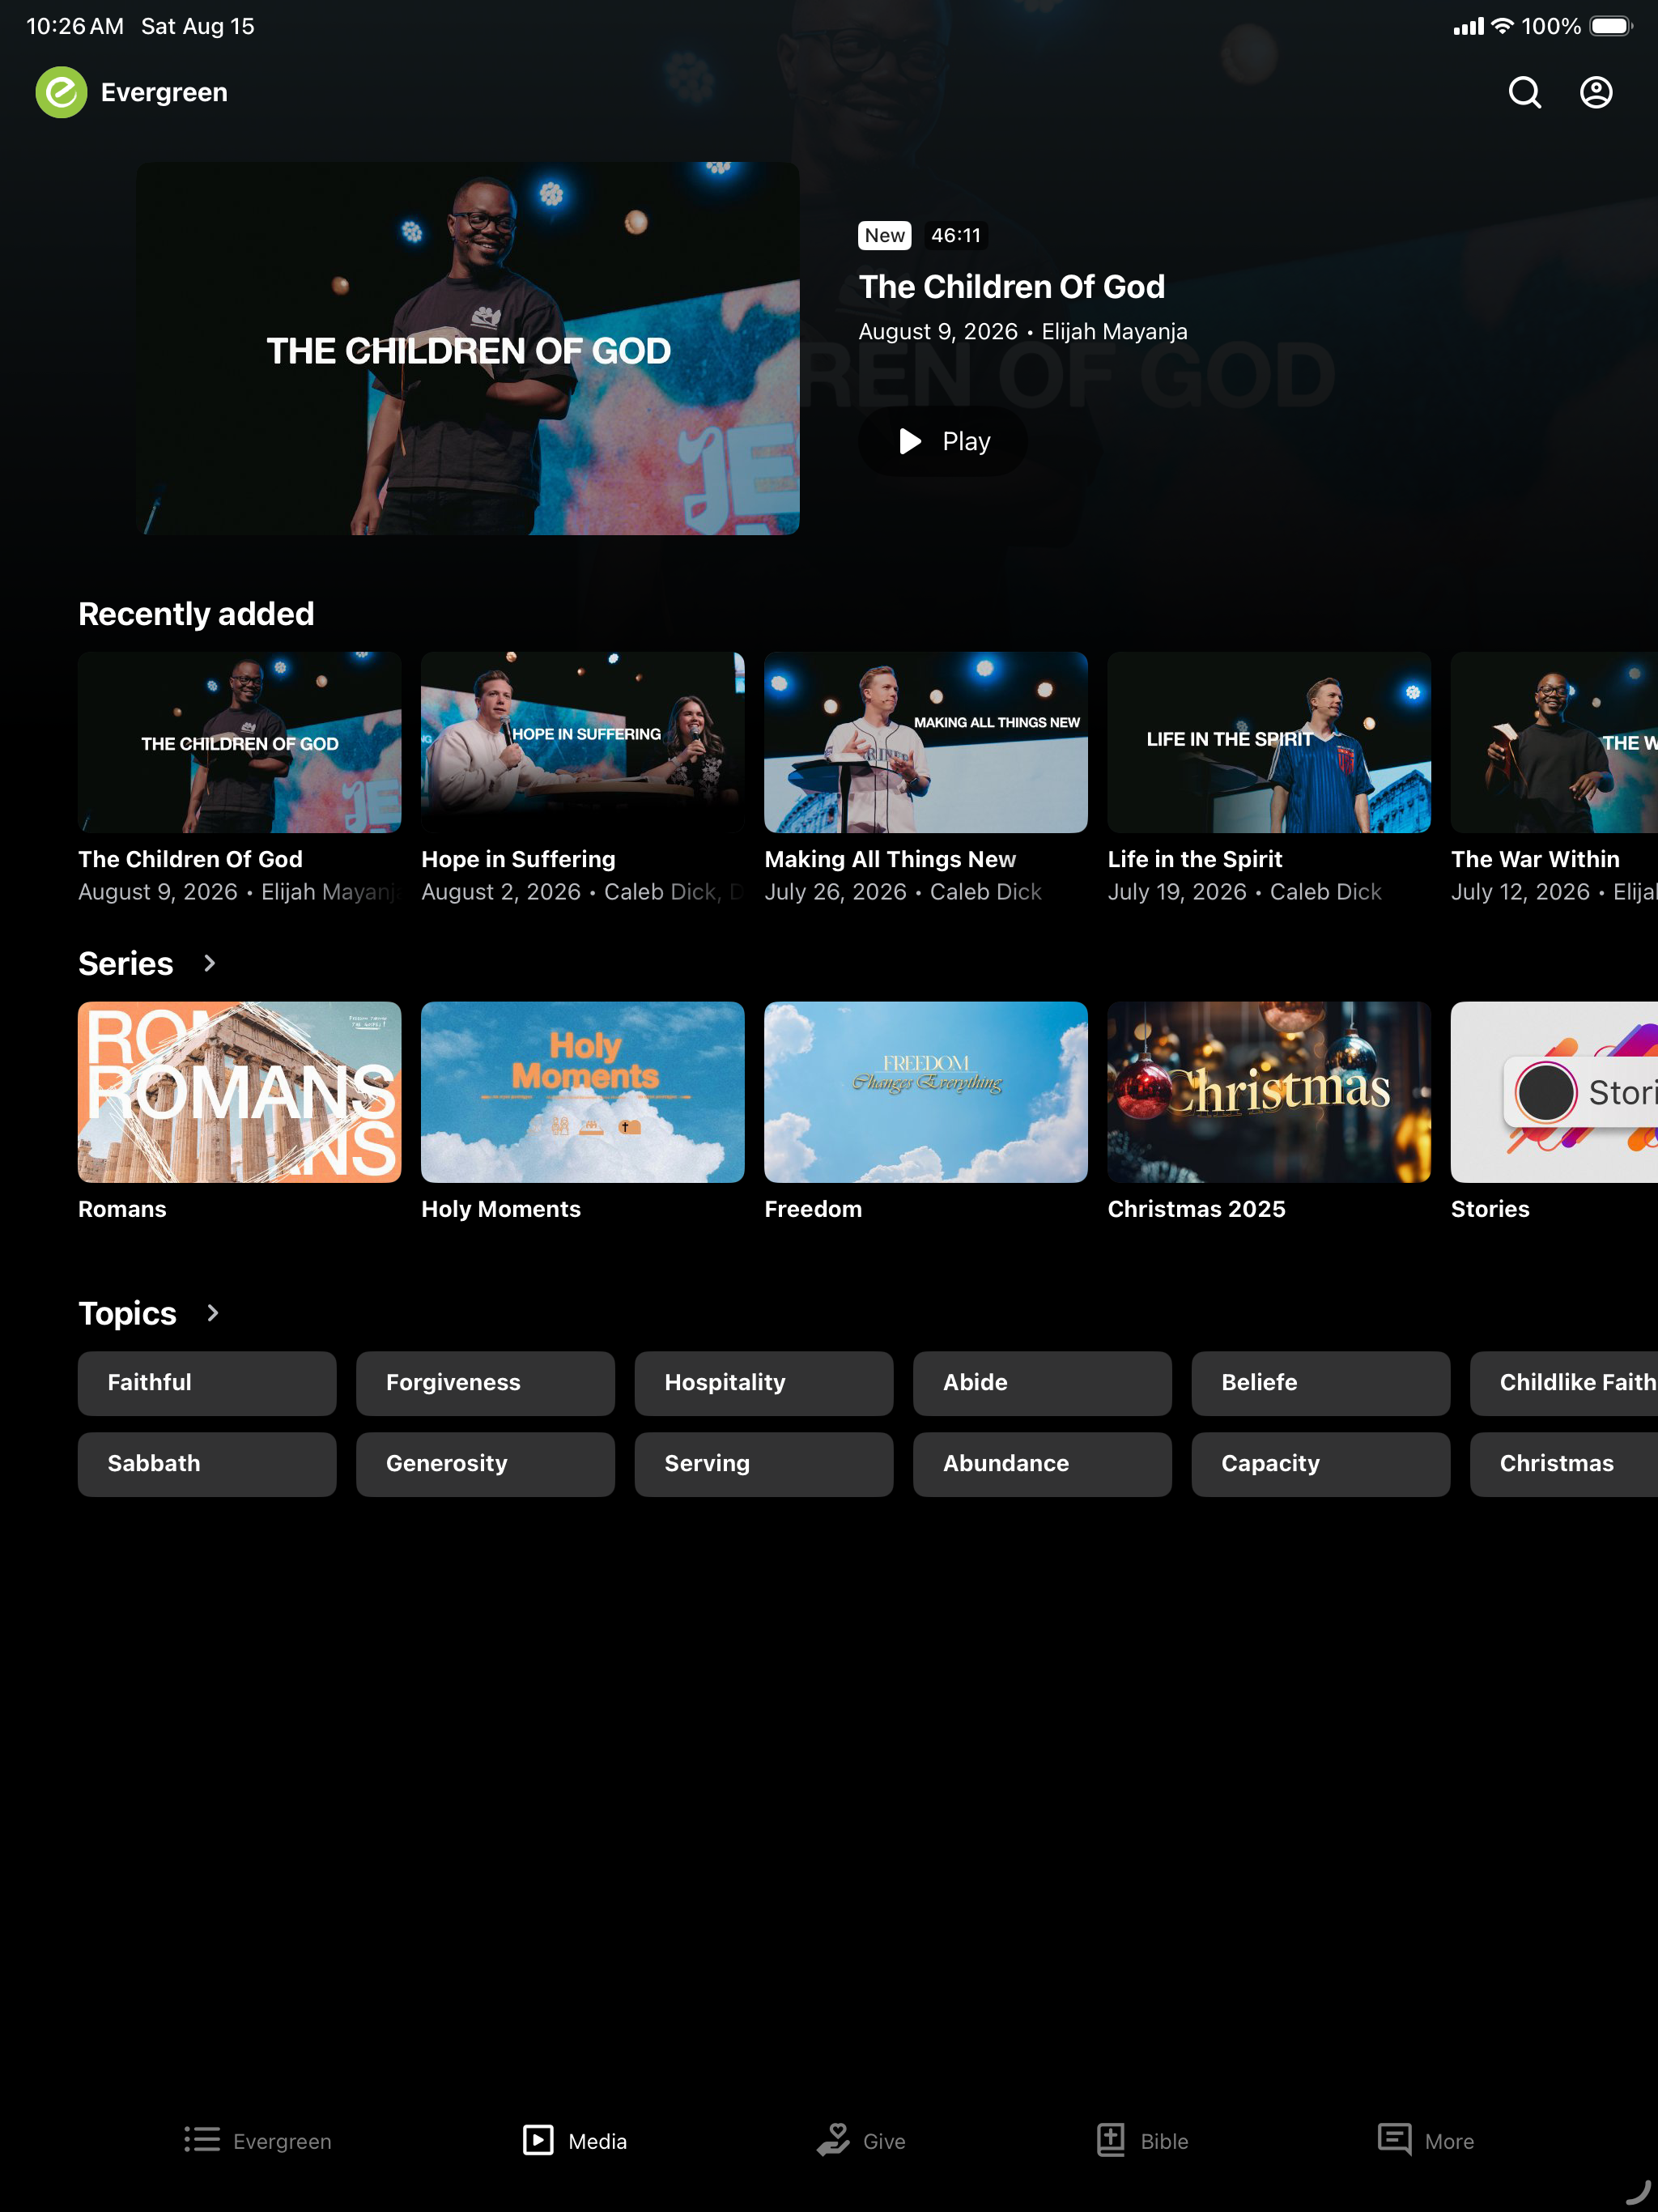The image size is (1658, 2212).
Task: Select the Beliefe topic
Action: 1320,1383
